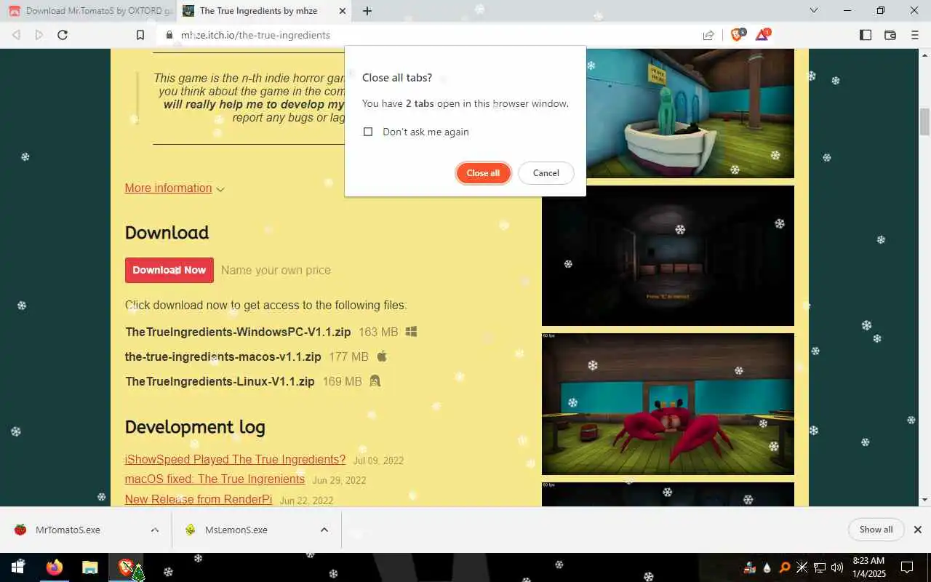Click the Windows icon beside WindowsPC zip
This screenshot has width=931, height=582.
click(411, 332)
